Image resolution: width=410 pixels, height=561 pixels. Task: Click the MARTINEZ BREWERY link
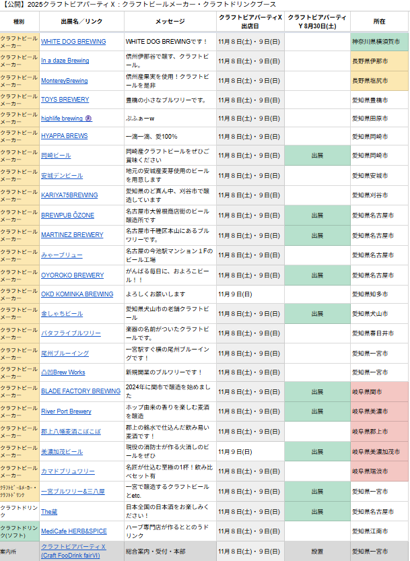click(72, 234)
